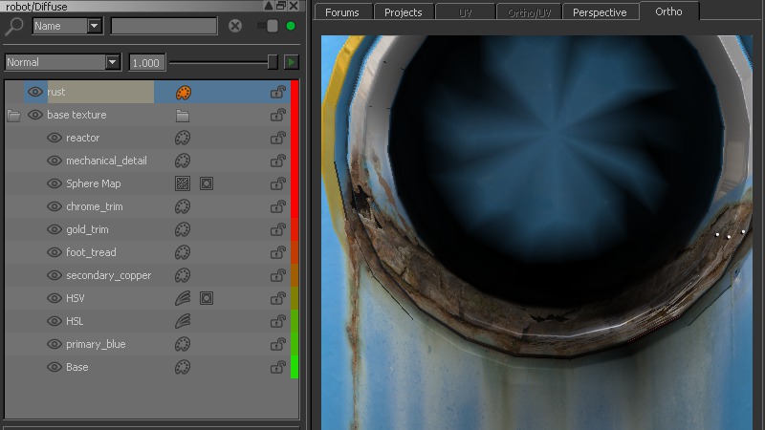Image resolution: width=765 pixels, height=430 pixels.
Task: Click the mask icon on Sphere Map layer
Action: 207,183
